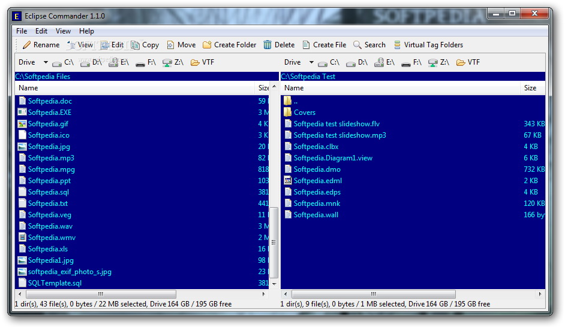Screen dimensions: 565x328
Task: Click the Move toolbar icon
Action: click(x=171, y=45)
